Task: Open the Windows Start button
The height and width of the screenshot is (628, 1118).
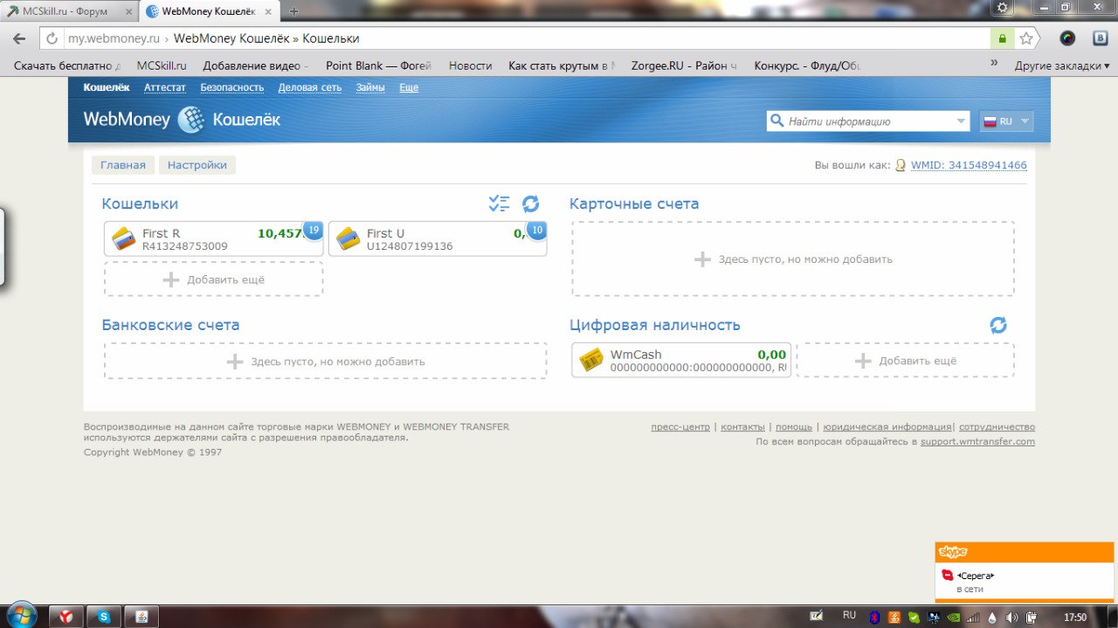Action: pyautogui.click(x=21, y=616)
